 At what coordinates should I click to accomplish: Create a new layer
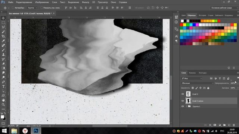229,125
